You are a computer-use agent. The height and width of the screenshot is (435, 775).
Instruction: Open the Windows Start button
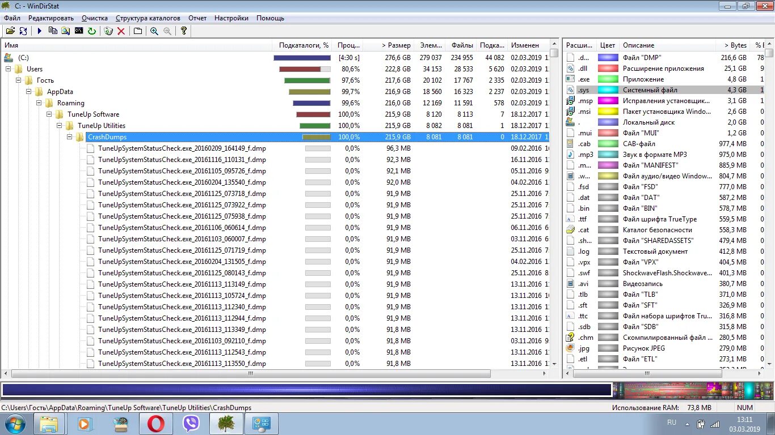pos(15,424)
